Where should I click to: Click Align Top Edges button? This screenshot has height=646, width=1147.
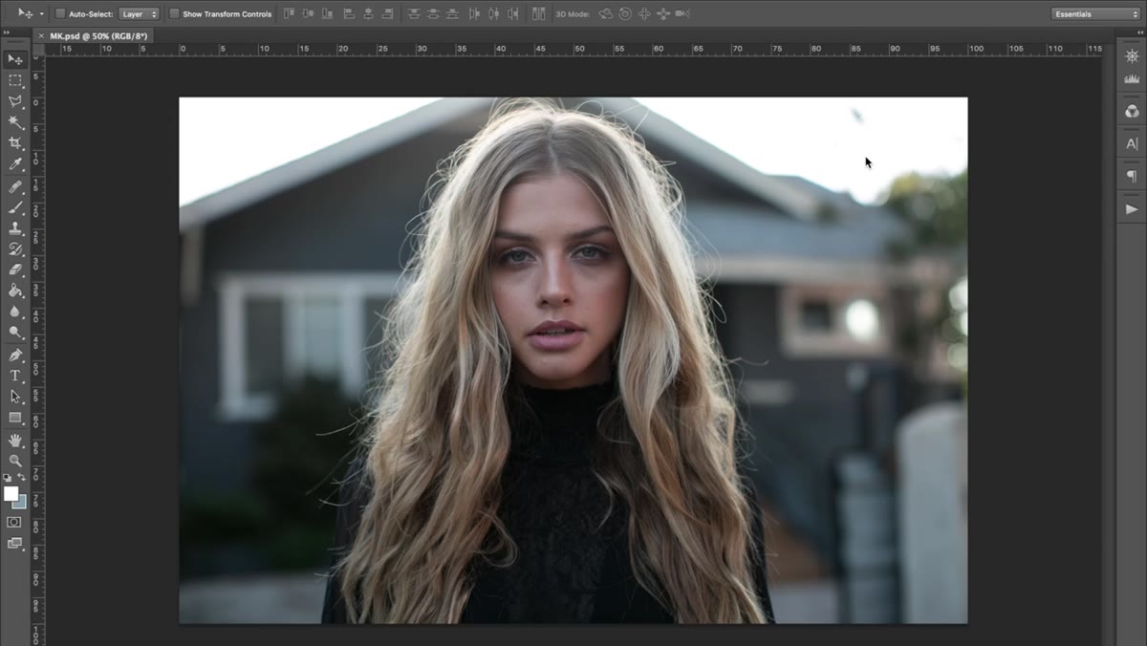tap(290, 14)
